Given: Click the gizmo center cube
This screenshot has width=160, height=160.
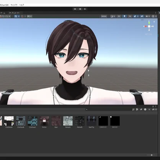Looking at the screenshot, I should (x=149, y=26).
